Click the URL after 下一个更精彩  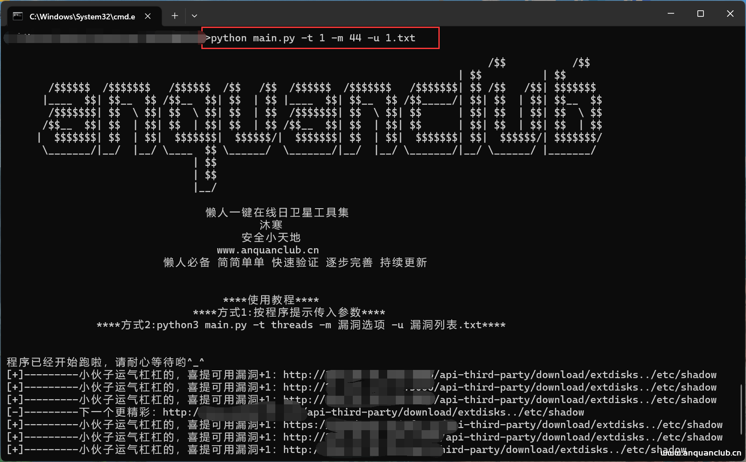pos(374,412)
